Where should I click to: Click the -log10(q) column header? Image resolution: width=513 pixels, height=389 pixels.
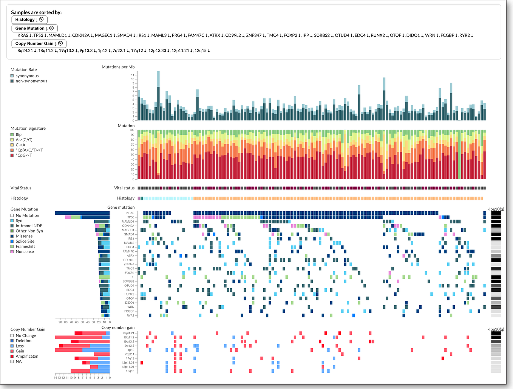click(497, 209)
